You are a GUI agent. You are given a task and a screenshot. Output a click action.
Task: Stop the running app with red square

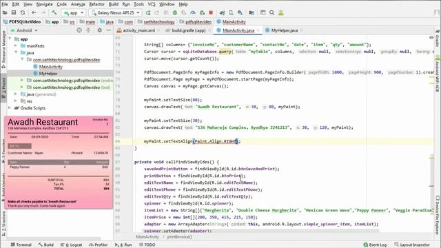(x=211, y=12)
